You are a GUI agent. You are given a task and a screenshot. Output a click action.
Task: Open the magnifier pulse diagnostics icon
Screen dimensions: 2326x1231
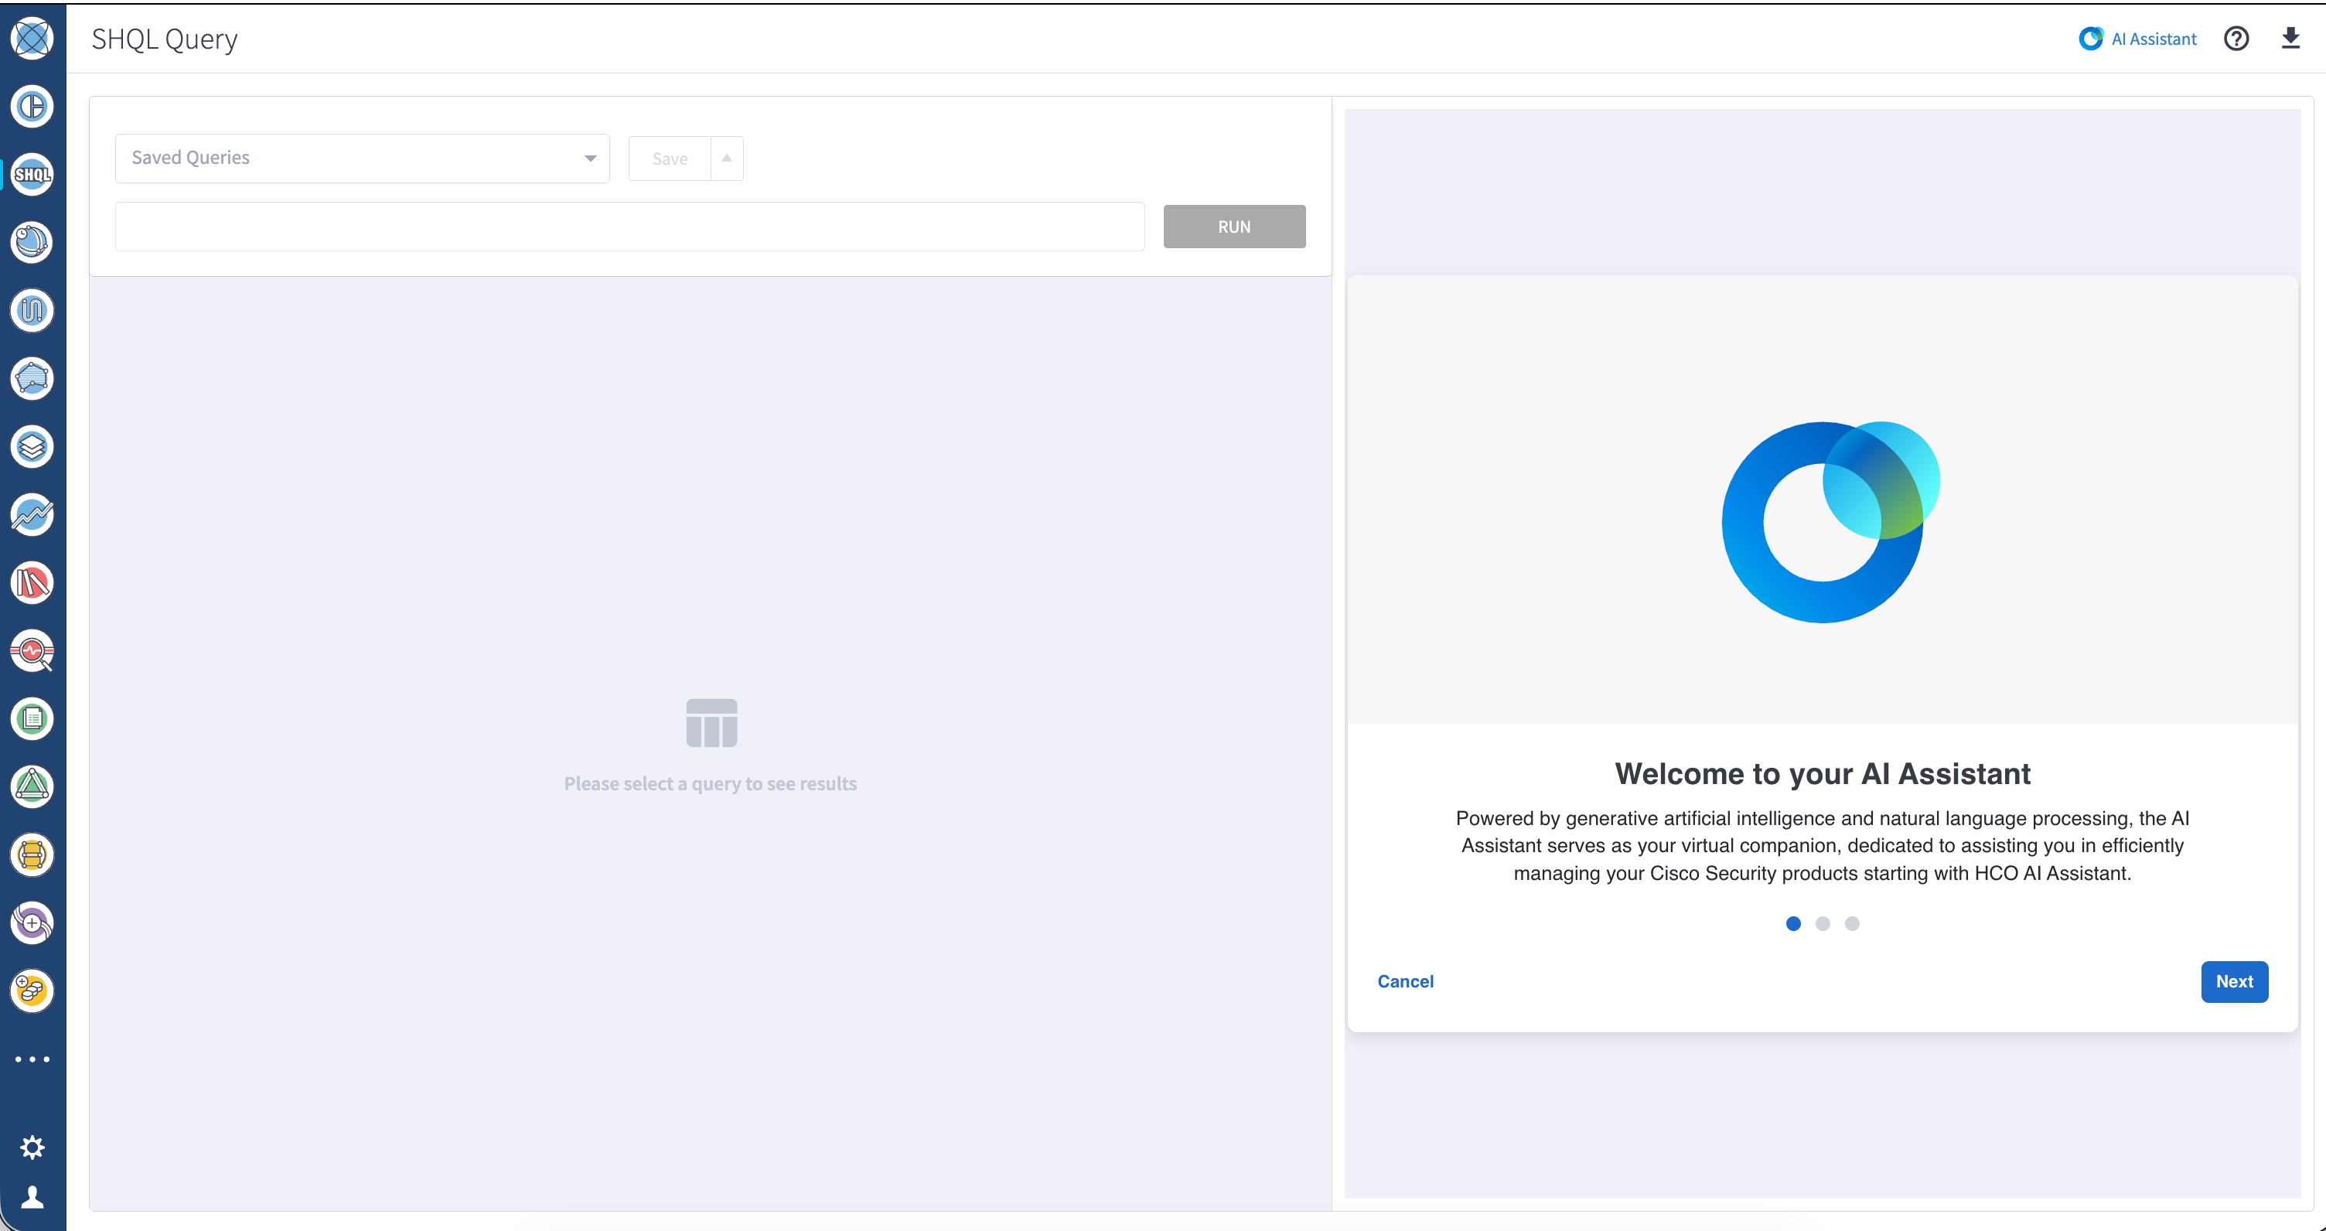[x=32, y=651]
